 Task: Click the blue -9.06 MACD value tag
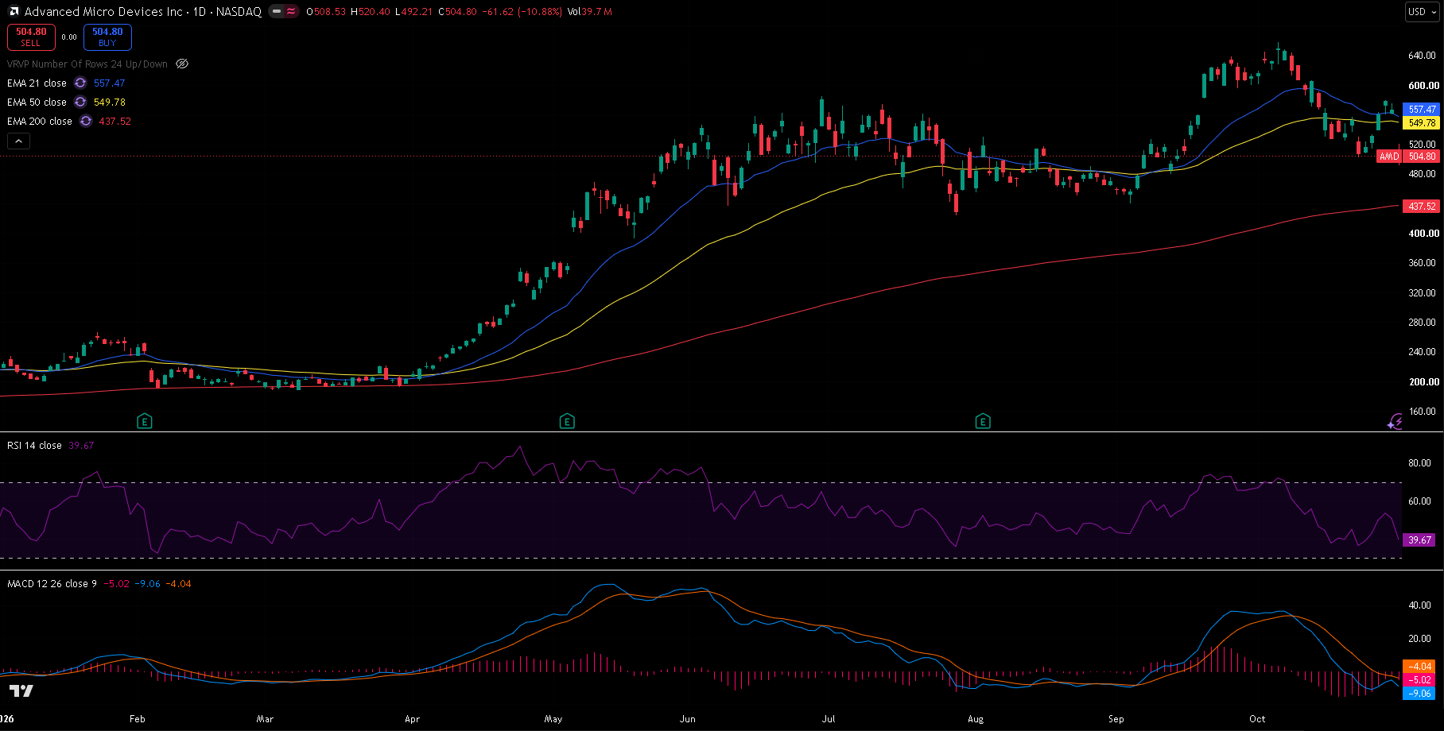(1419, 694)
